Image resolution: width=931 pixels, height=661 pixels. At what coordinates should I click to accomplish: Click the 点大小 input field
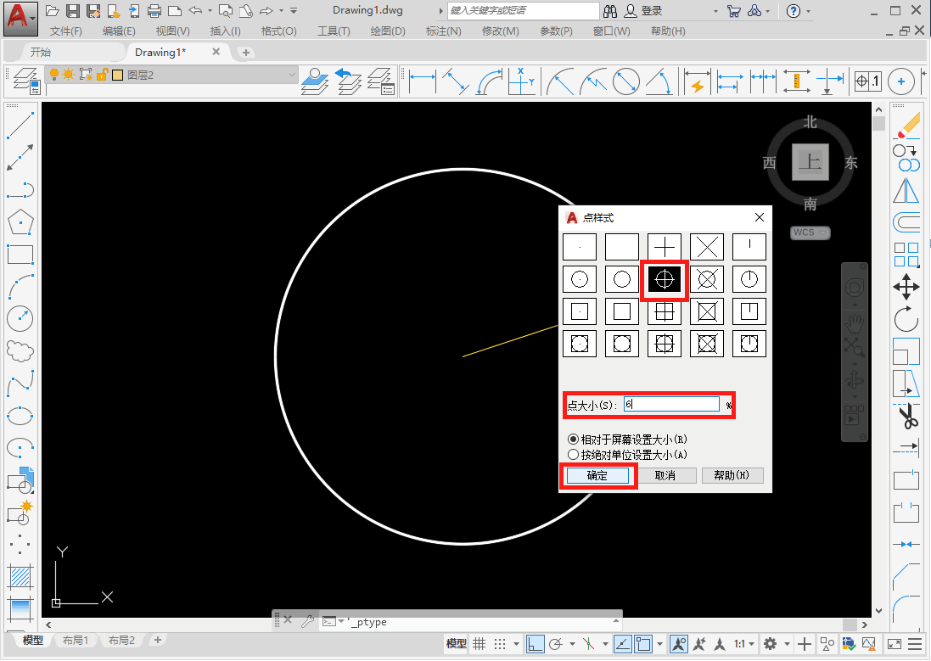(670, 405)
